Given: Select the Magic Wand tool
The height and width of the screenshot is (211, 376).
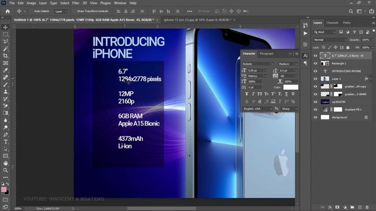Looking at the screenshot, I should point(5,49).
